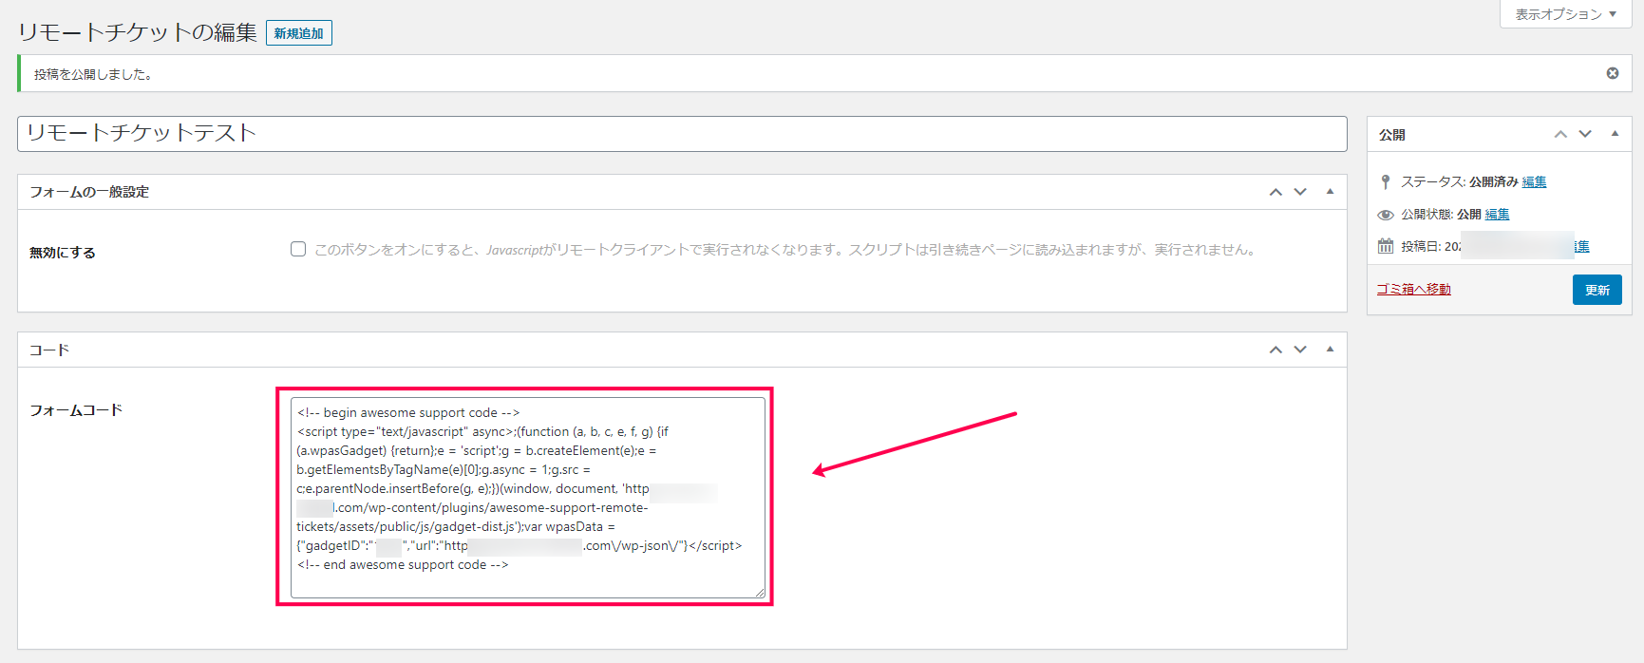Click the calendar icon beside 投稿日
Screen dimensions: 1644x663
point(1386,246)
